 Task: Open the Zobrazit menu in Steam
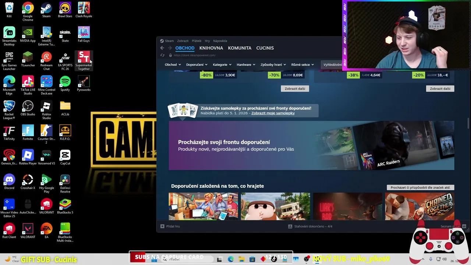[x=183, y=41]
